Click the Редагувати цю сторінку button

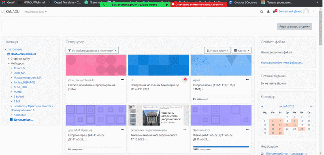pyautogui.click(x=294, y=27)
